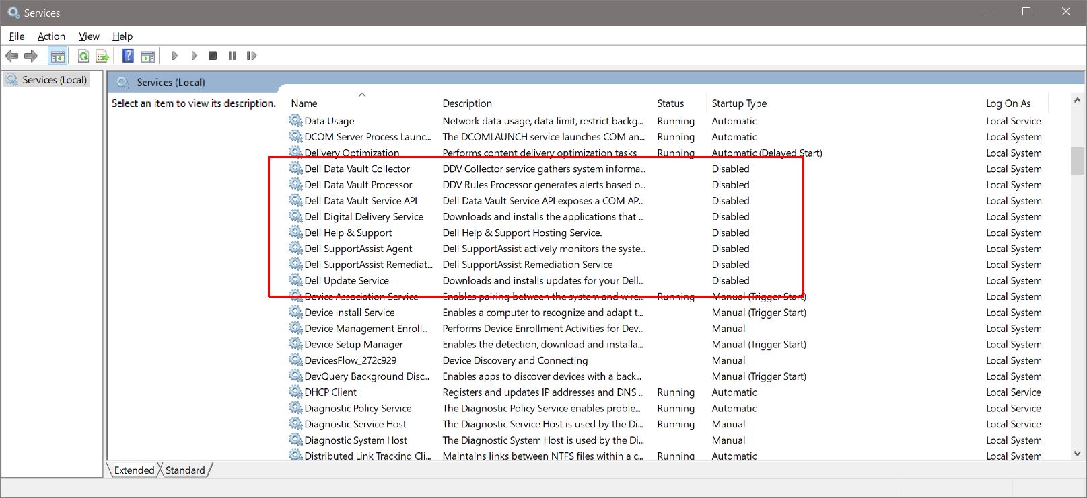Select the Device Association Service name
This screenshot has height=498, width=1087.
(x=361, y=296)
